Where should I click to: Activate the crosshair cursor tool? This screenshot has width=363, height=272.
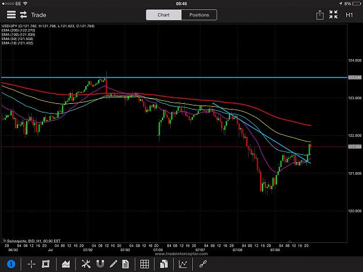(31, 264)
